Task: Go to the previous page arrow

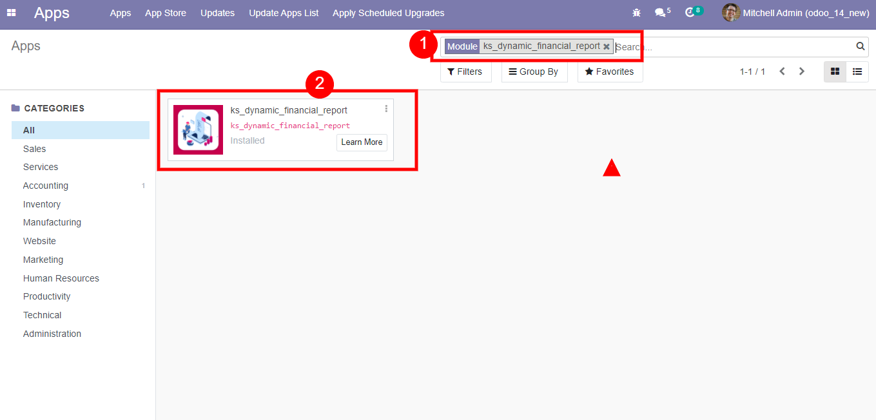Action: [782, 72]
